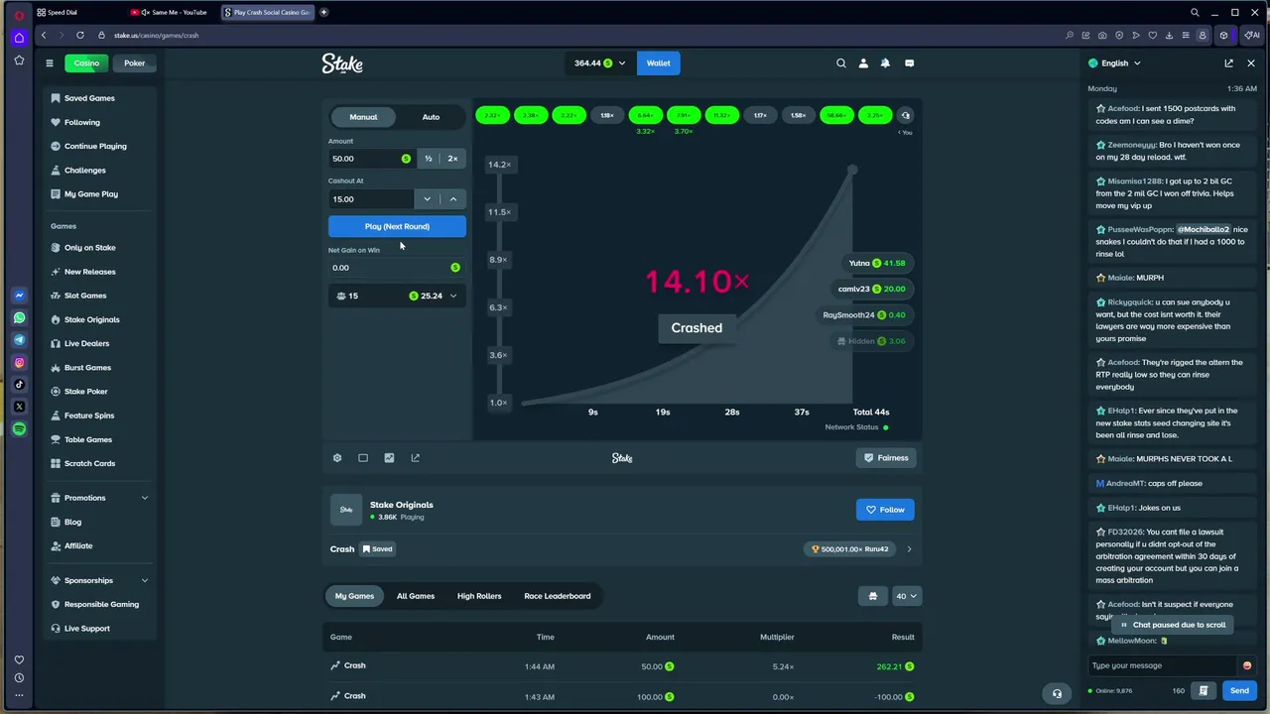Click the Cashout At input field
Viewport: 1270px width, 714px height.
[x=371, y=199]
